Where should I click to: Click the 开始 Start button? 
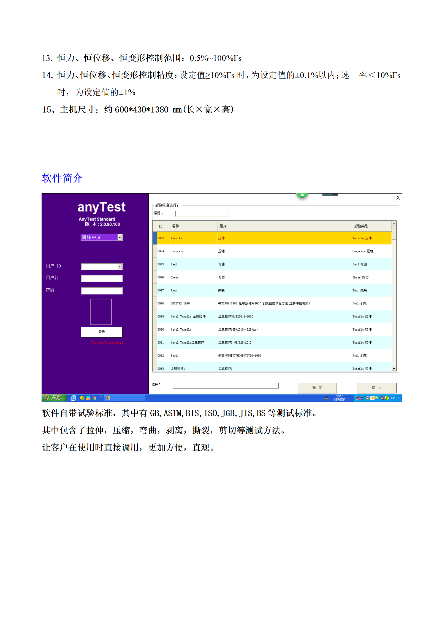[x=54, y=398]
